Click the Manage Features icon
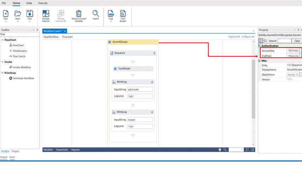 (46, 14)
